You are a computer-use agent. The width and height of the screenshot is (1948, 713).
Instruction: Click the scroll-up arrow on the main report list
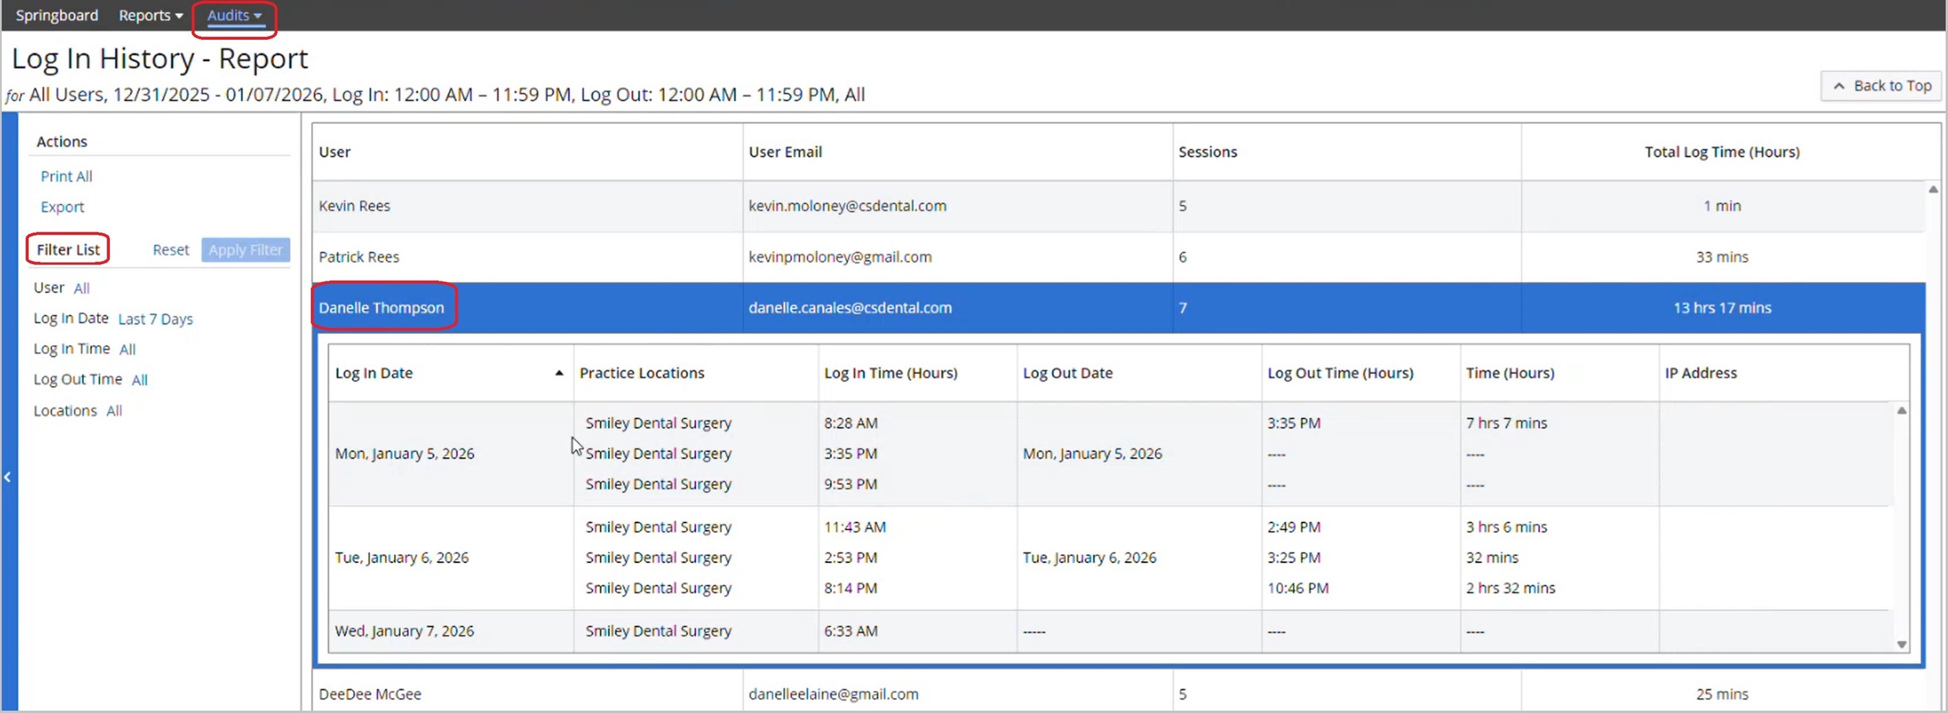pyautogui.click(x=1934, y=189)
